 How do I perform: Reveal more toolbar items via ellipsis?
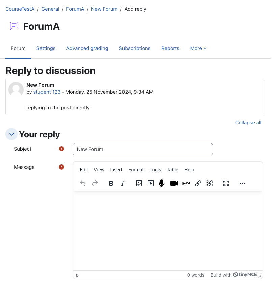pos(242,183)
